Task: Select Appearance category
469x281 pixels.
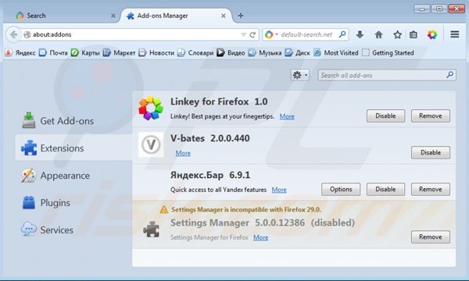Action: click(x=55, y=176)
